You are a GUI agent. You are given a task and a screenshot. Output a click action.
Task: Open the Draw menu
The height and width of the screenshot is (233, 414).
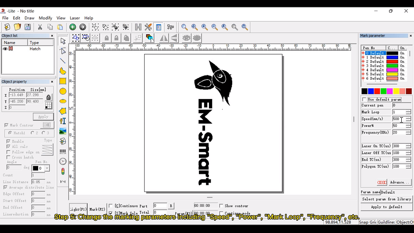tap(29, 18)
